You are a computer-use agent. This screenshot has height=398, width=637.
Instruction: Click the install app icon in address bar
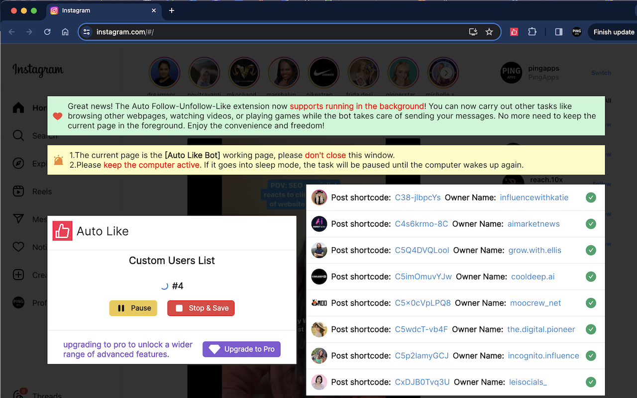coord(473,32)
